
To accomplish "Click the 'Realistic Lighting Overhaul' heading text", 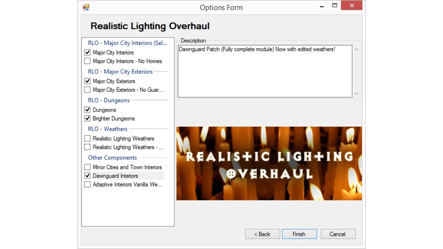I will 150,26.
